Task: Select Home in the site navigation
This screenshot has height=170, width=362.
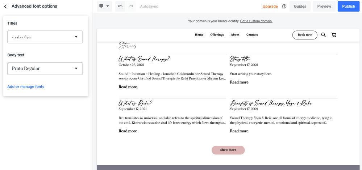Action: pyautogui.click(x=199, y=35)
